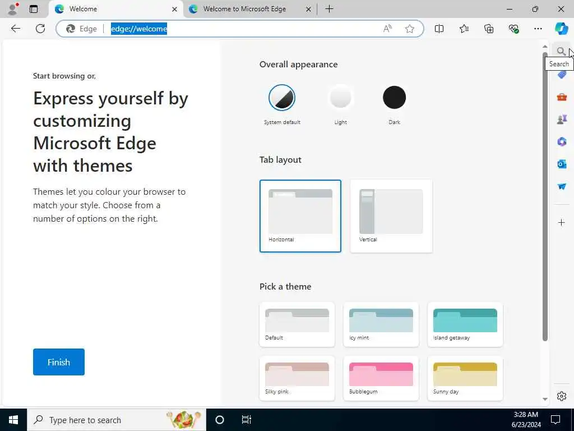Go back with the back arrow
Image resolution: width=574 pixels, height=431 pixels.
point(15,29)
